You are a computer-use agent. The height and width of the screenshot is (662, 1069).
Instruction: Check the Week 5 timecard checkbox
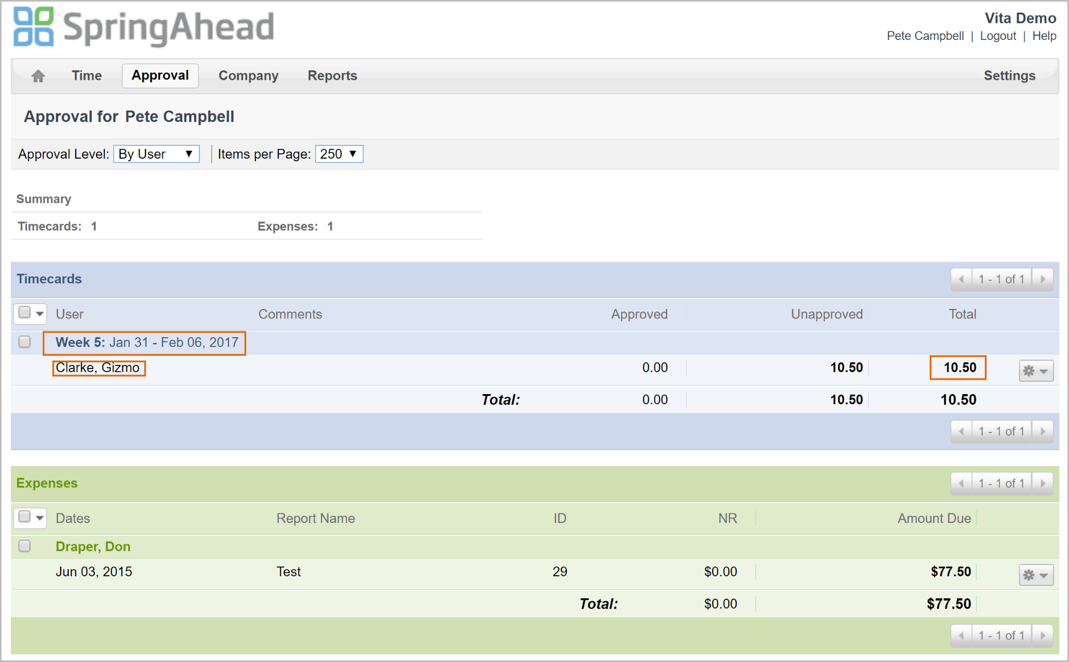click(25, 342)
